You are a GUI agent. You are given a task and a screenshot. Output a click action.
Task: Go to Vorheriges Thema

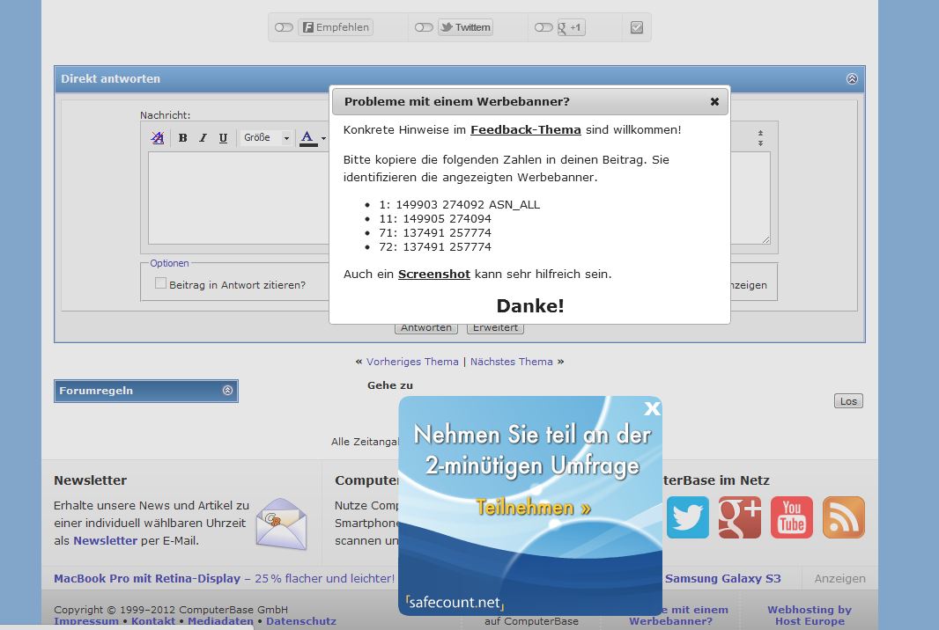click(x=412, y=362)
